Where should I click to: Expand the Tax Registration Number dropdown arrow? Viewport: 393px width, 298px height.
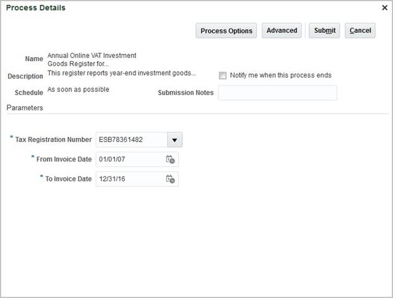[x=175, y=140]
